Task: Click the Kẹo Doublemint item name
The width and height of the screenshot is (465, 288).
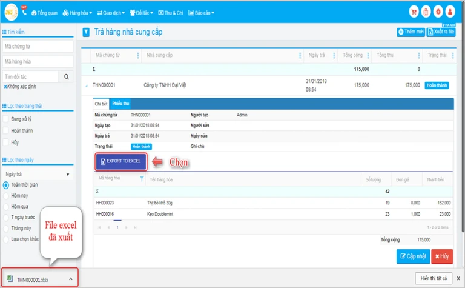Action: click(x=160, y=214)
